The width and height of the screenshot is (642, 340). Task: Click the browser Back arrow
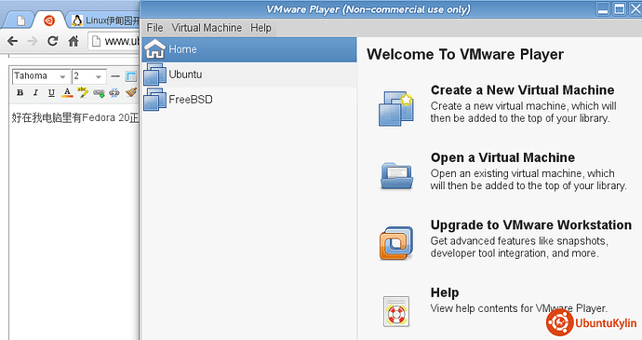coord(13,41)
